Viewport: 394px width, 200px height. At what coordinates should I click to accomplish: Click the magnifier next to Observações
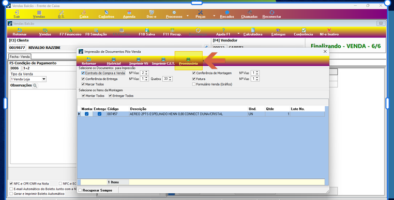35,85
